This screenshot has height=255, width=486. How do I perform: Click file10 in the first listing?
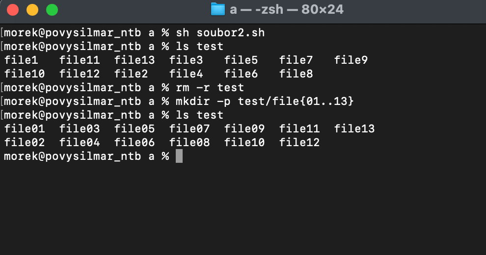coord(25,74)
